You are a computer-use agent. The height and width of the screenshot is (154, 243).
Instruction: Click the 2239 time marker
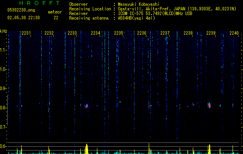[x=211, y=33]
